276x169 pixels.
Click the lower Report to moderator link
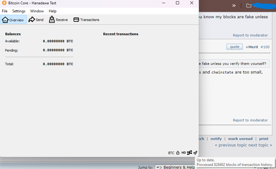pyautogui.click(x=250, y=120)
